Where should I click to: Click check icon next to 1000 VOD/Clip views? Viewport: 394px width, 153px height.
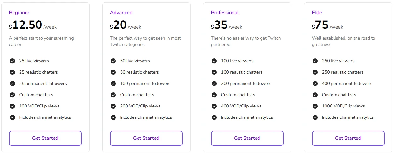(315, 106)
